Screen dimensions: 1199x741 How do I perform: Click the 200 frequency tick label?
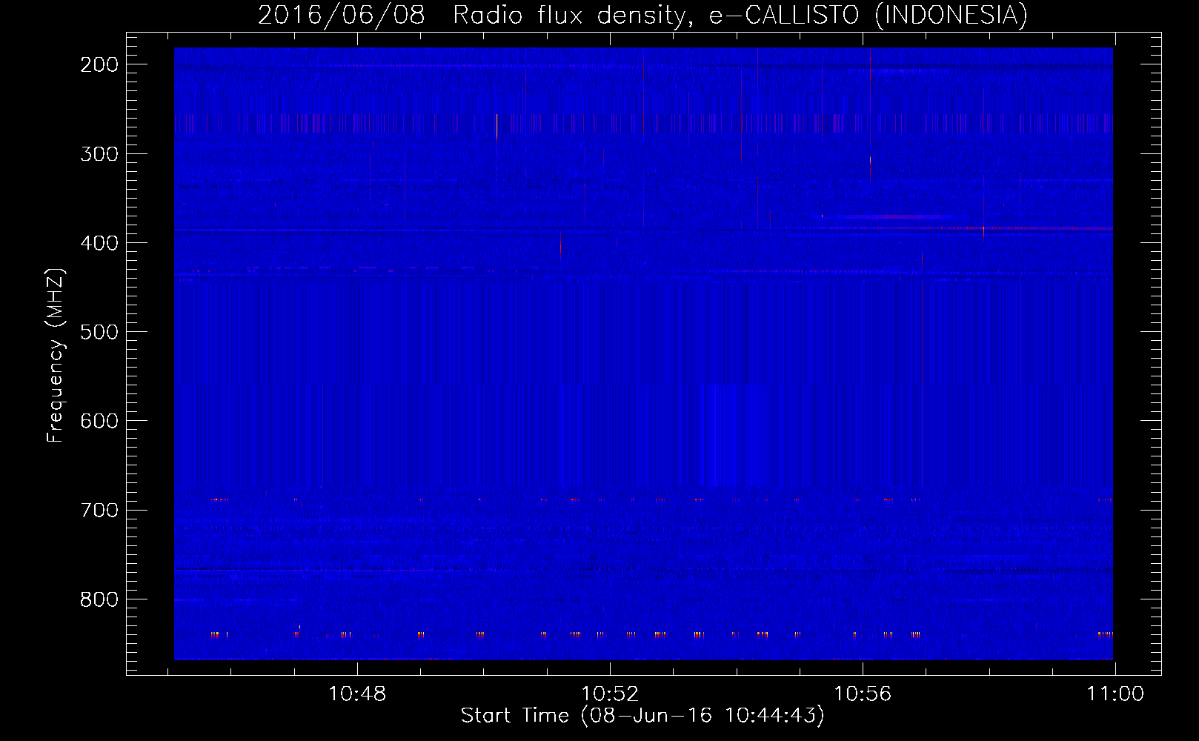coord(99,64)
